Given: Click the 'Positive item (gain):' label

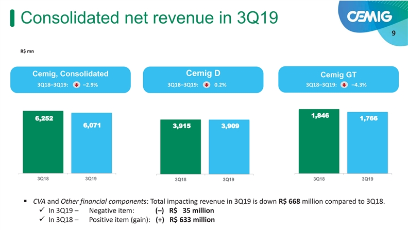Looking at the screenshot, I should 120,220.
